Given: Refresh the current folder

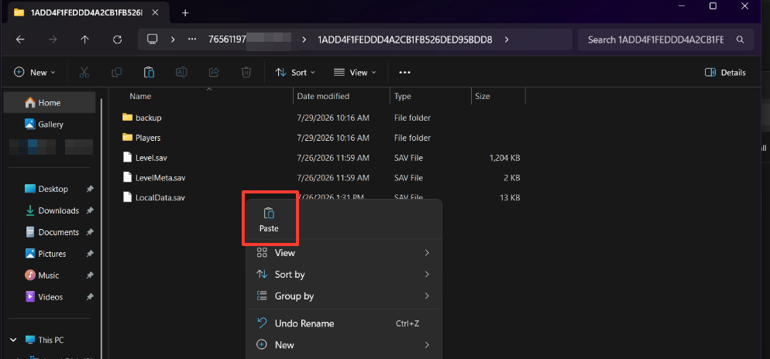Looking at the screenshot, I should (x=118, y=39).
